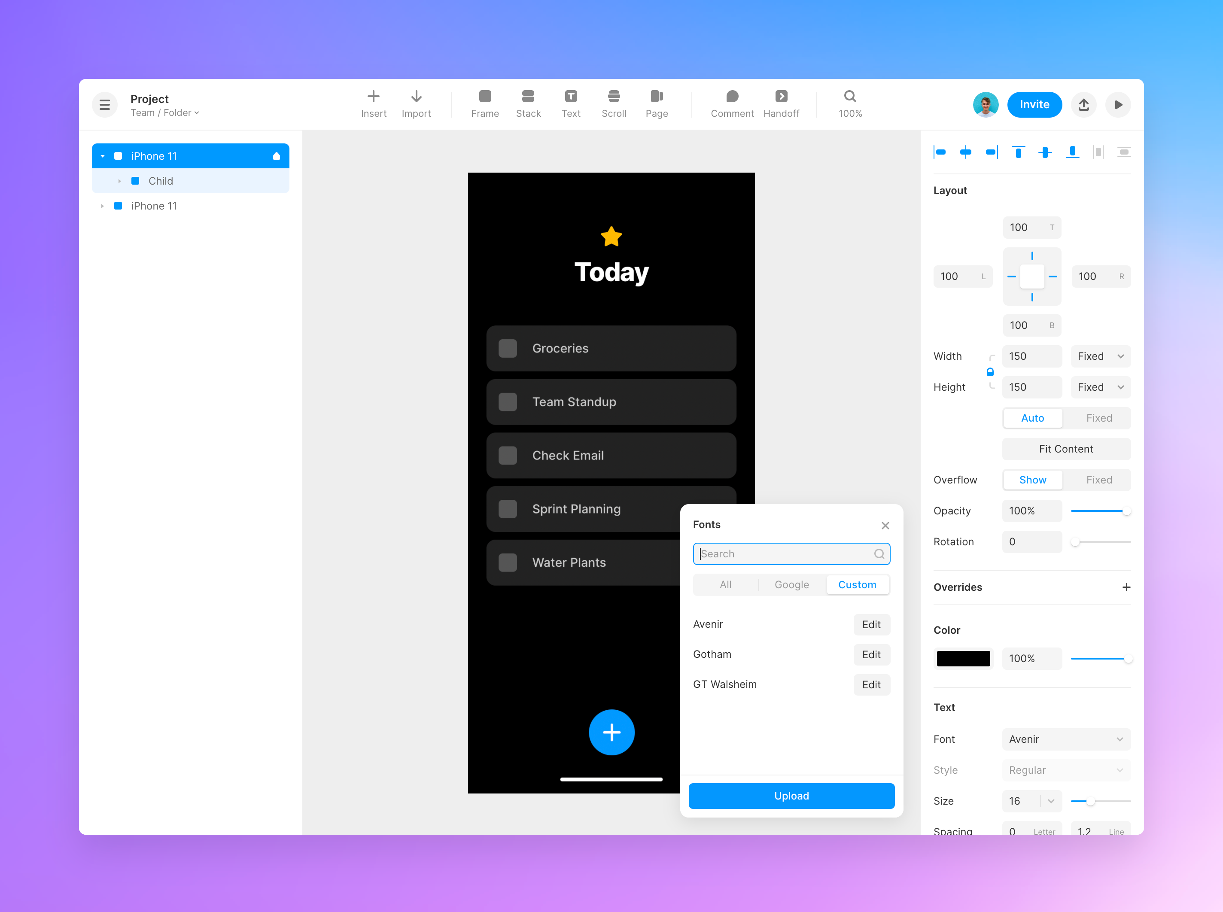Image resolution: width=1223 pixels, height=912 pixels.
Task: Select the Scroll tool
Action: 614,104
